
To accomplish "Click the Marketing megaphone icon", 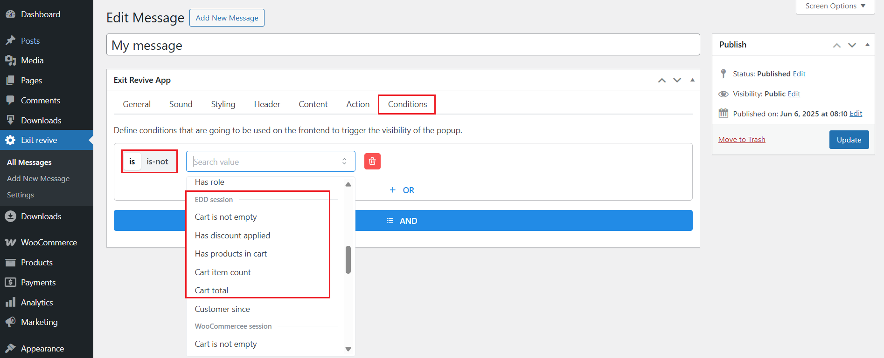I will click(10, 322).
